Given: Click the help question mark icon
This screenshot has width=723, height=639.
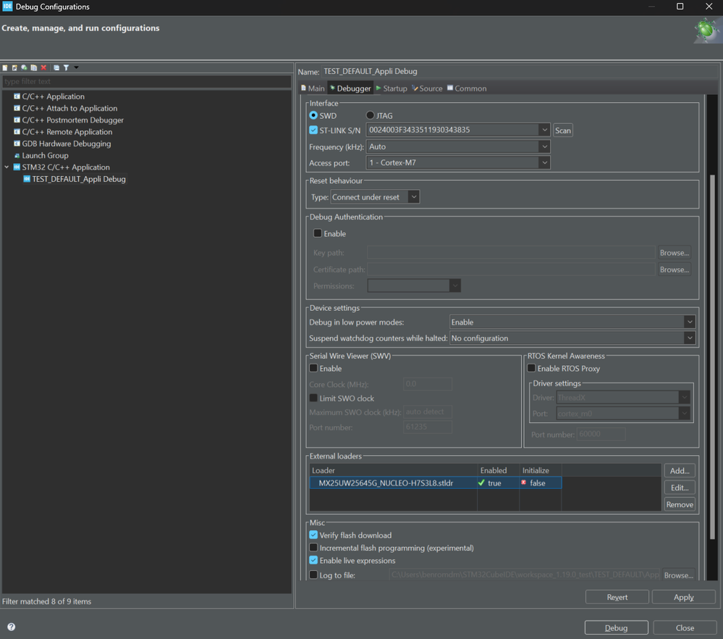Looking at the screenshot, I should [11, 627].
